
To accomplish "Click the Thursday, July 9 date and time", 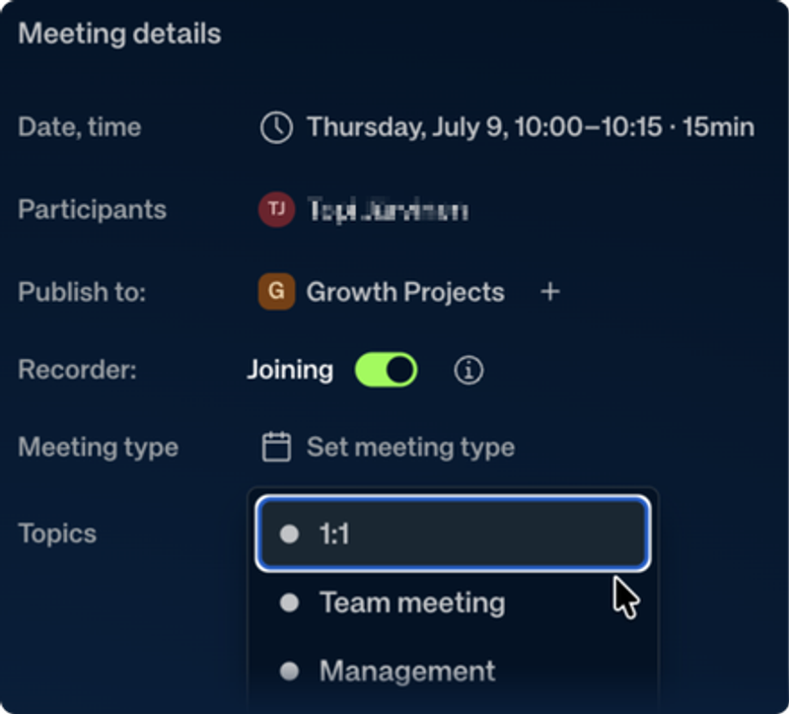I will point(531,127).
